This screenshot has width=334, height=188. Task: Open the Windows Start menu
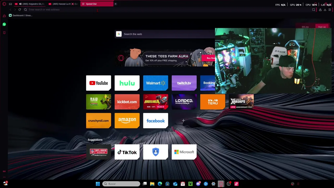point(98,184)
